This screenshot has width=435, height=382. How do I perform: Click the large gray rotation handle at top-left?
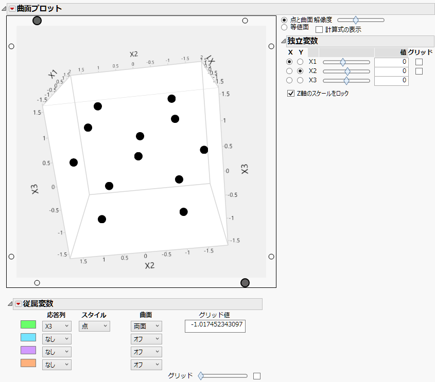[x=37, y=21]
